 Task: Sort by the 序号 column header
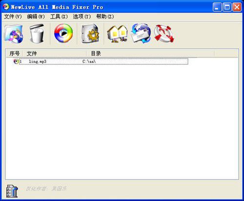tap(14, 54)
